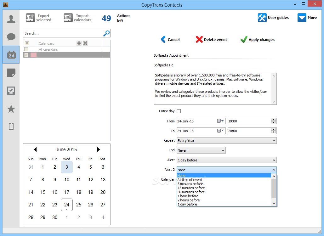This screenshot has width=324, height=236.
Task: Open the Reminders checkmark section
Action: point(11,91)
